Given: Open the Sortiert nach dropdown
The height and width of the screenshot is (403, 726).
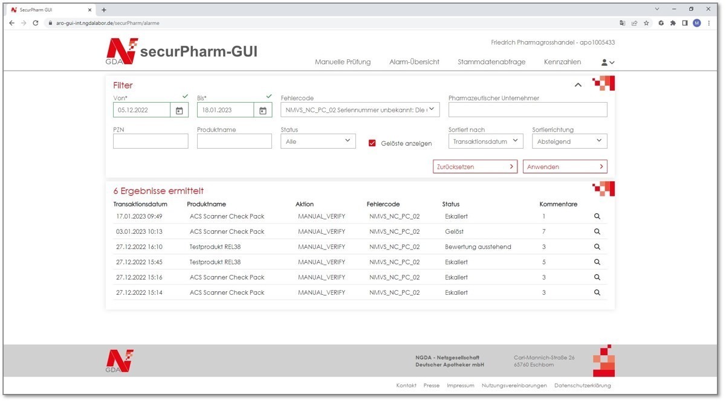Looking at the screenshot, I should (485, 141).
